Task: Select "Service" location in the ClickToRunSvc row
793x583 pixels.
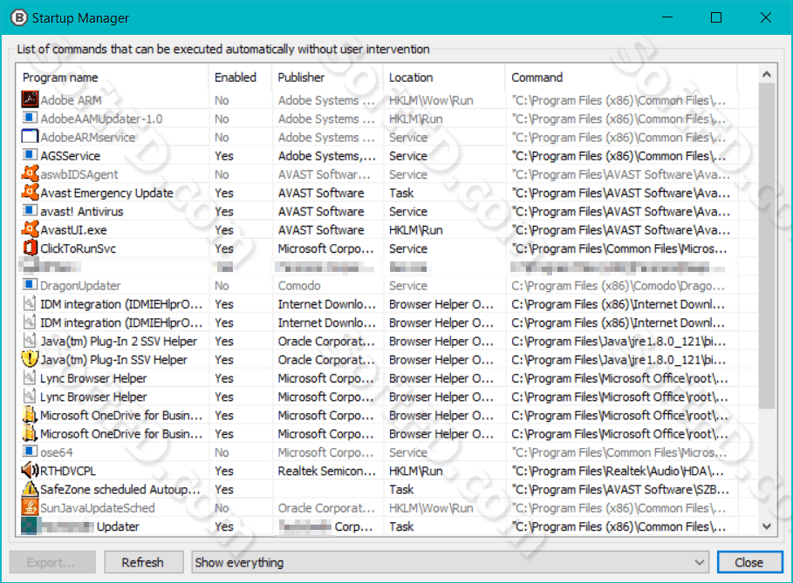Action: tap(408, 248)
